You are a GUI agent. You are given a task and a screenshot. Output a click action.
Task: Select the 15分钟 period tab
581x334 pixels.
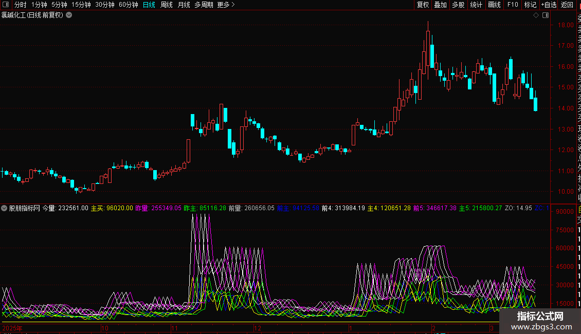point(81,5)
